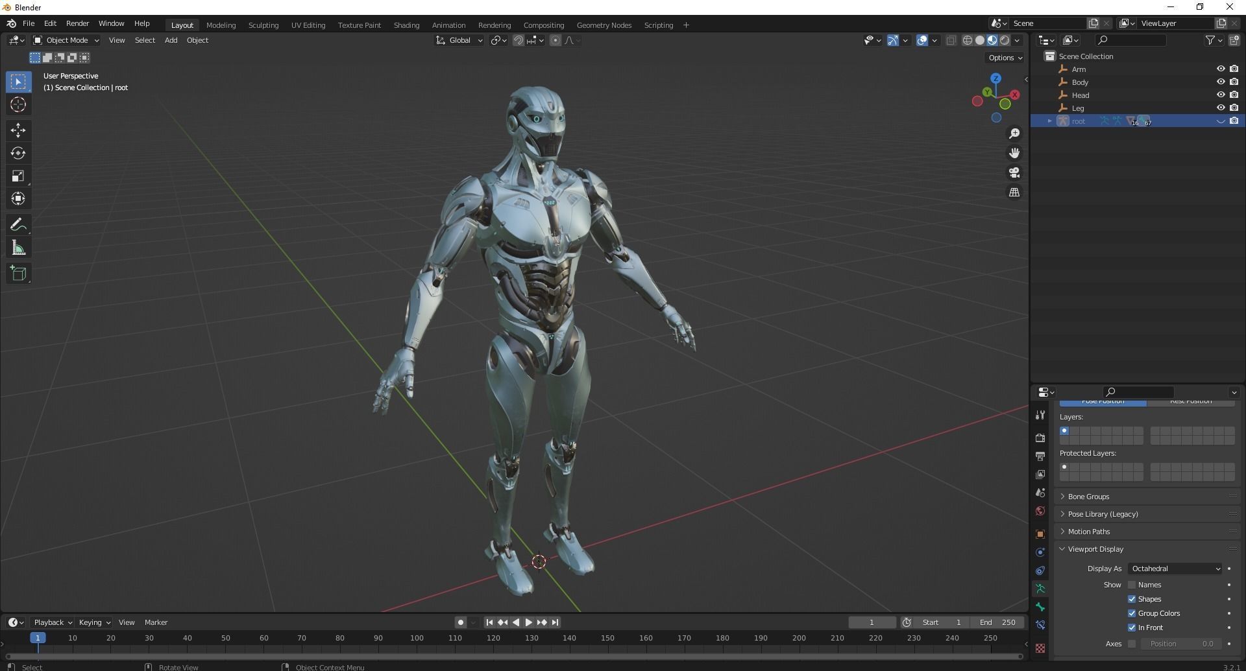The image size is (1246, 671).
Task: Uncheck the Shapes checkbox
Action: (1132, 599)
